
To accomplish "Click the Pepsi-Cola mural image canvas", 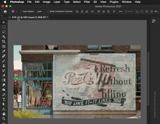I will click(77, 82).
